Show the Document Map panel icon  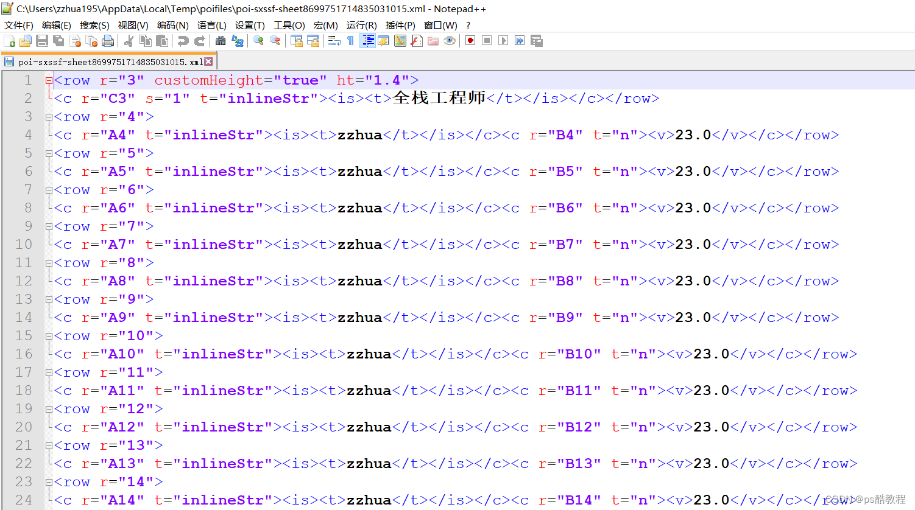[400, 41]
